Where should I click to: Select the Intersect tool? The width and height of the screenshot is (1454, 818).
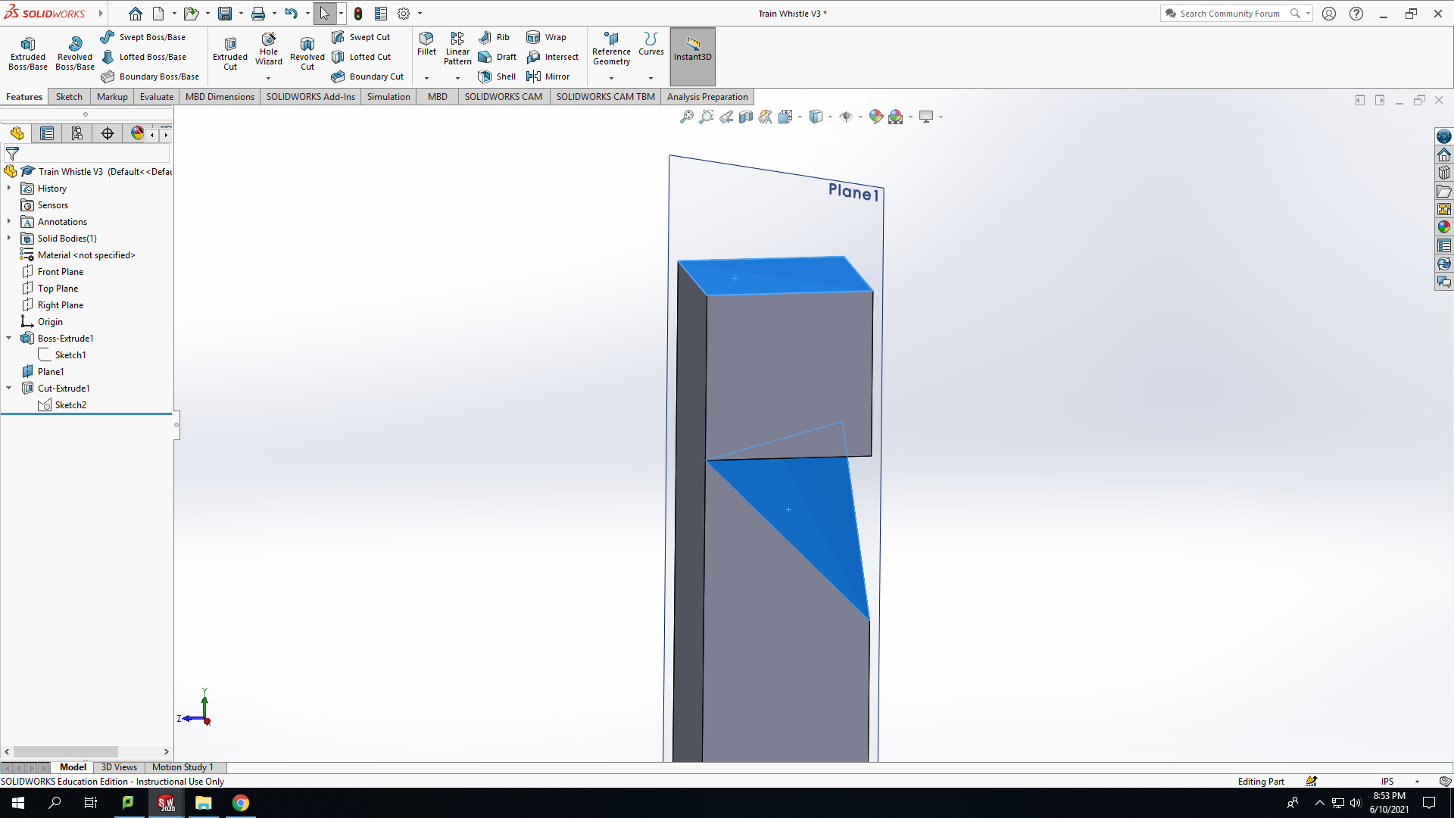553,57
